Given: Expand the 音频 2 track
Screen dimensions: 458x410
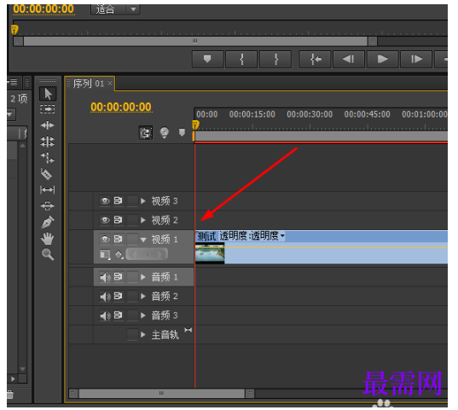Looking at the screenshot, I should (142, 297).
